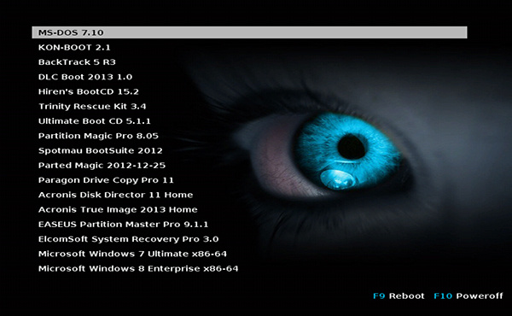Boot Microsoft Windows 8 Enterprise x86-64
The height and width of the screenshot is (316, 512).
(138, 269)
